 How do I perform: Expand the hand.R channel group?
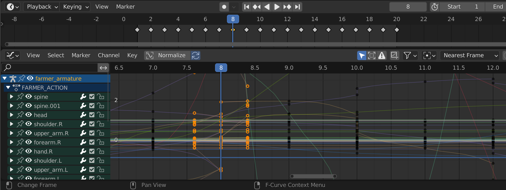click(x=11, y=151)
